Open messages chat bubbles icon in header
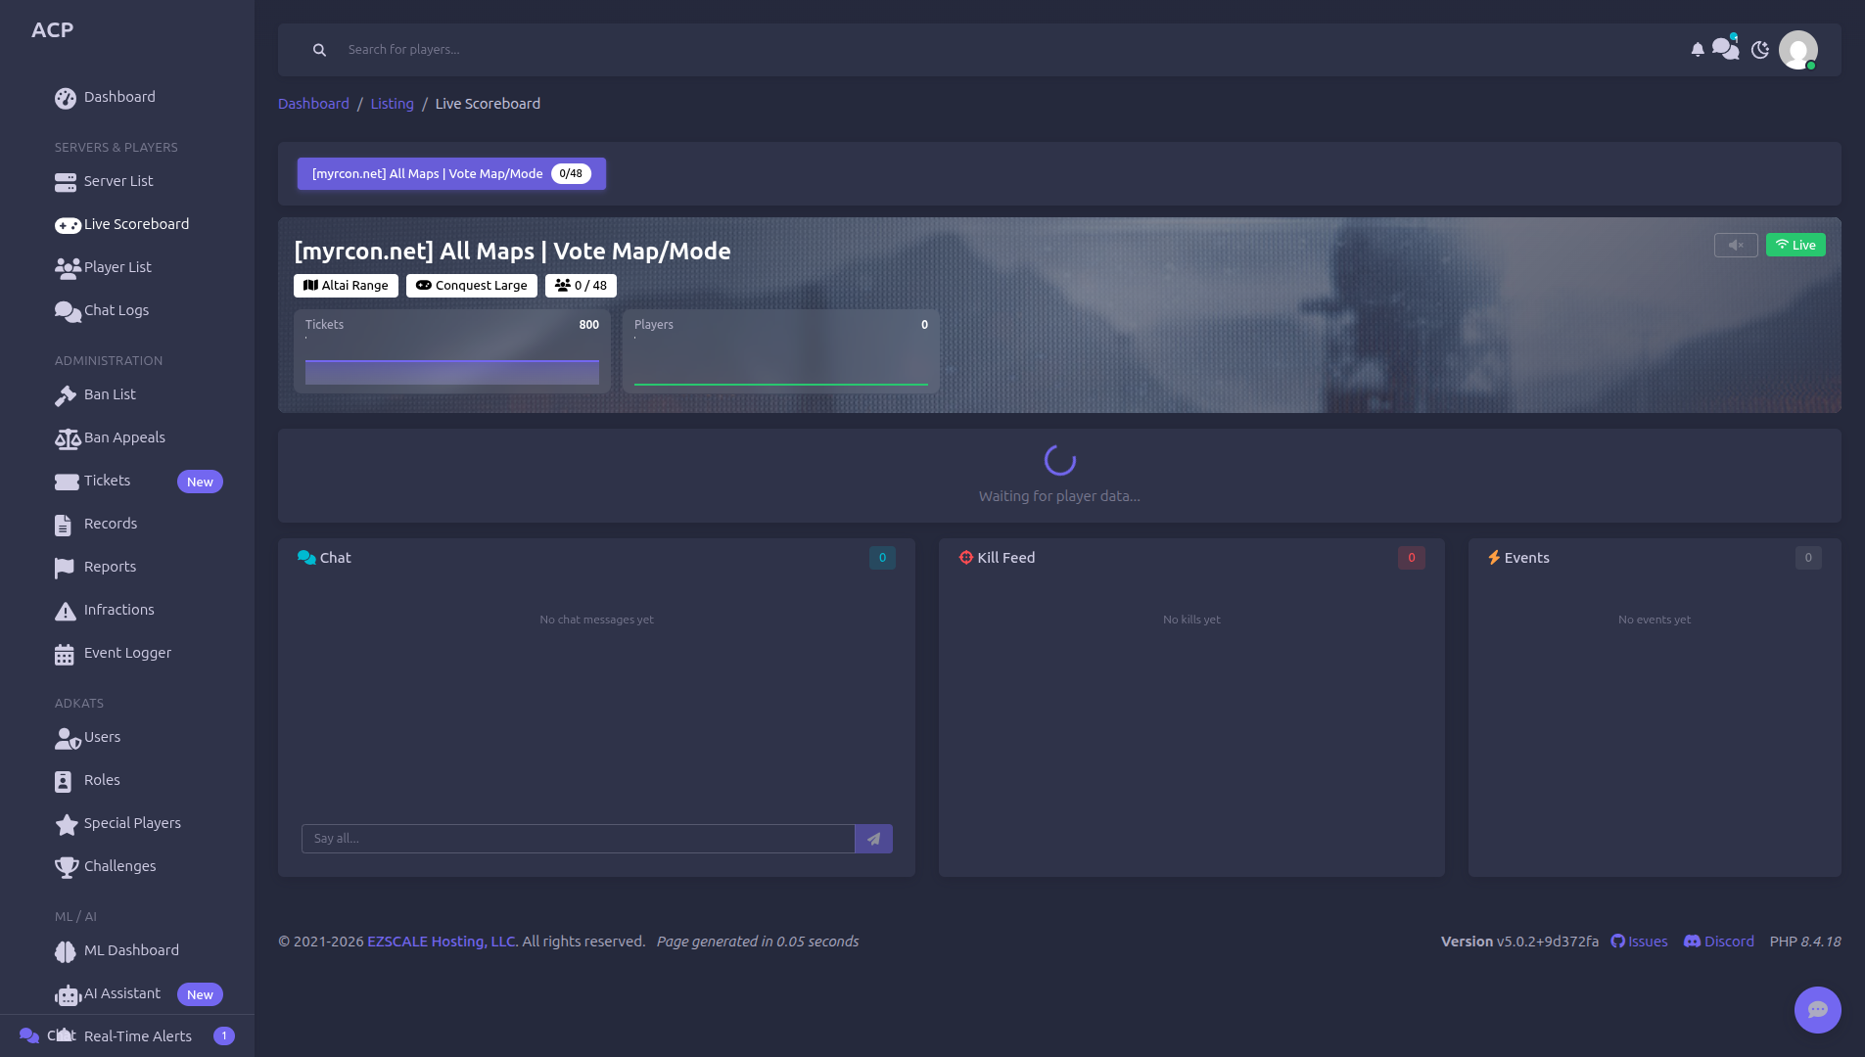Viewport: 1865px width, 1057px height. 1725,49
